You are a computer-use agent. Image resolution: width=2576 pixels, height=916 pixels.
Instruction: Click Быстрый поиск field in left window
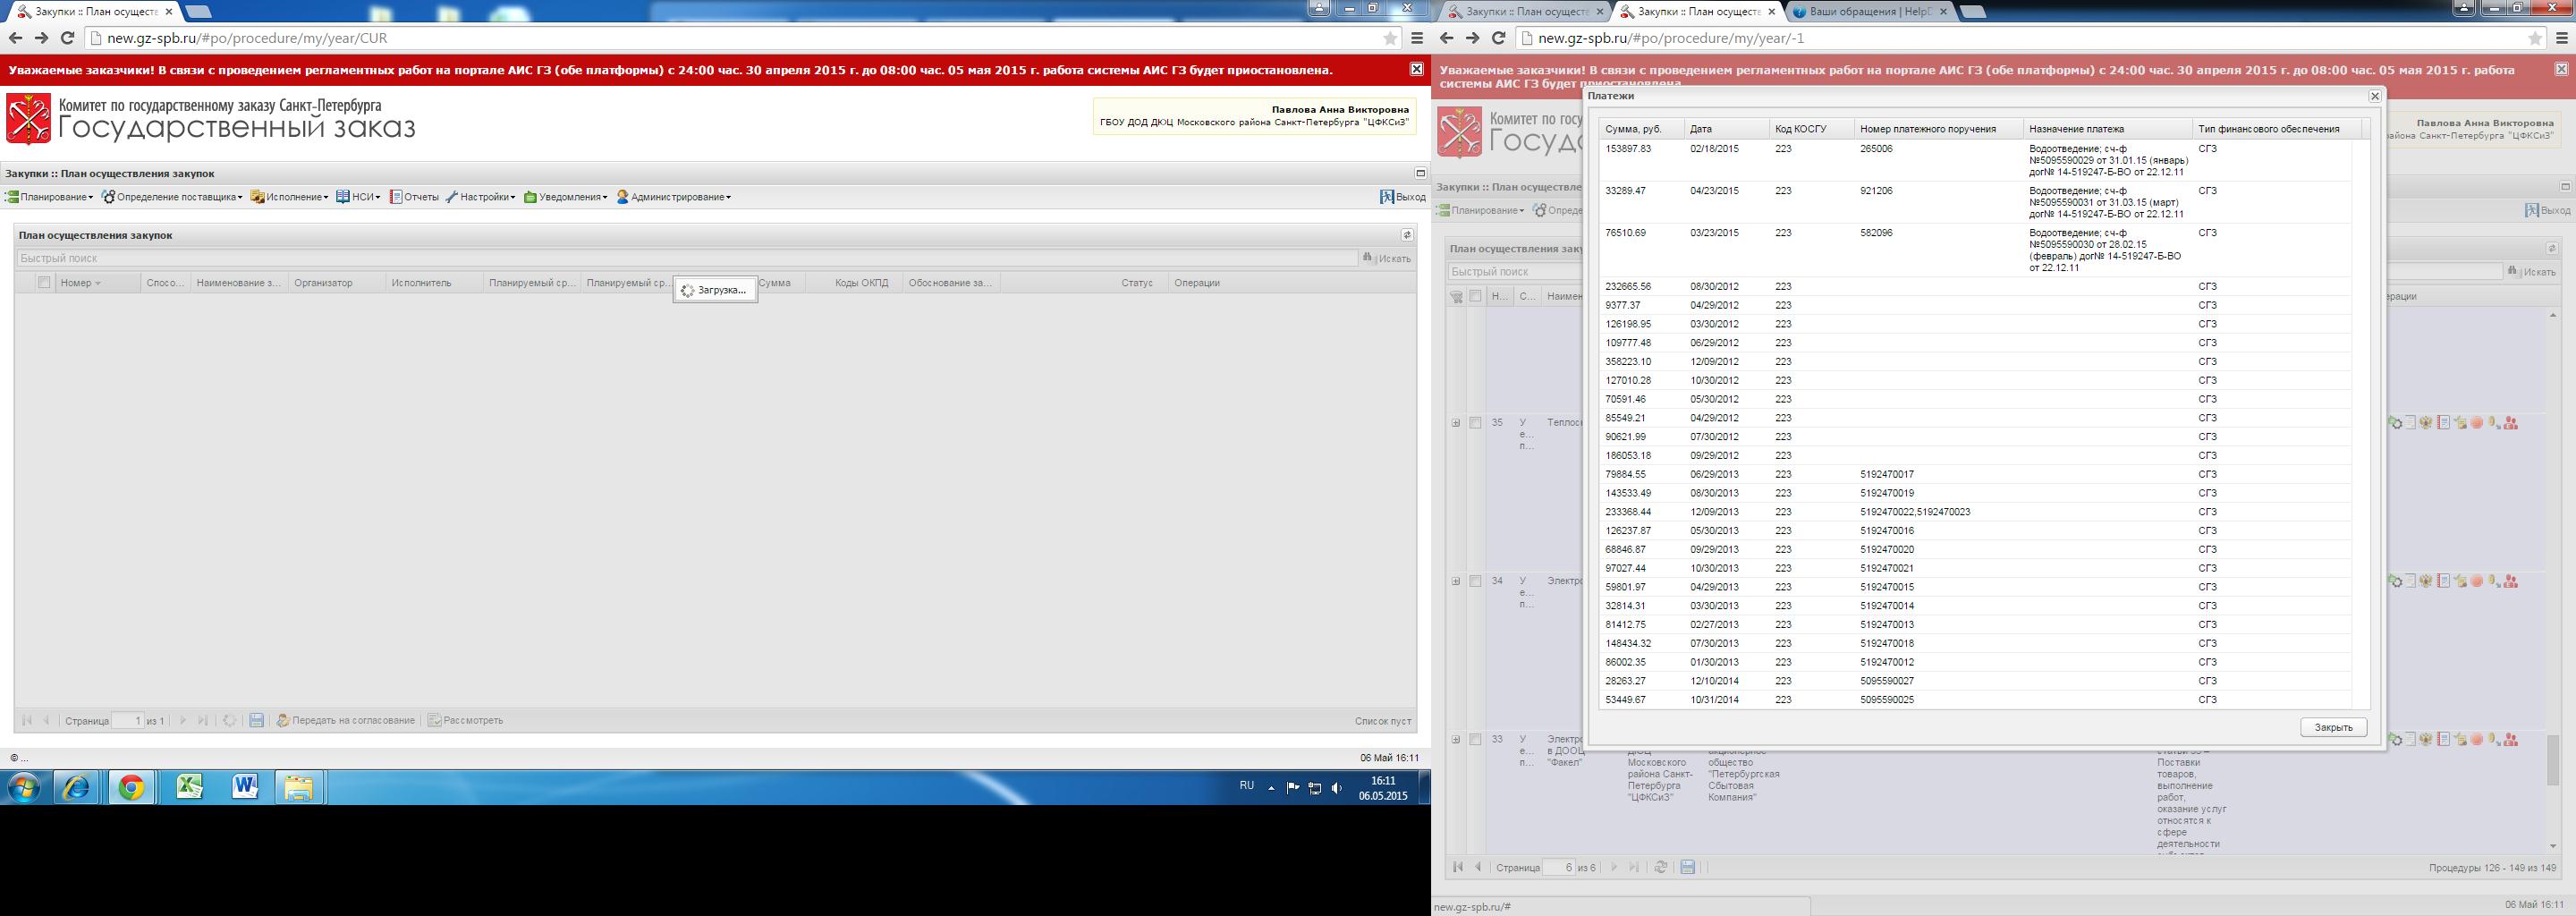pos(687,258)
